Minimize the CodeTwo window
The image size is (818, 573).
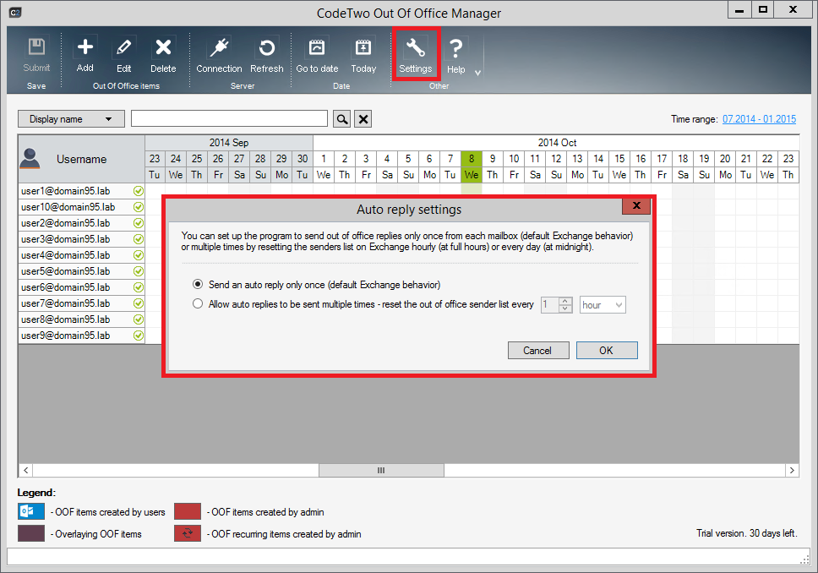tap(739, 10)
